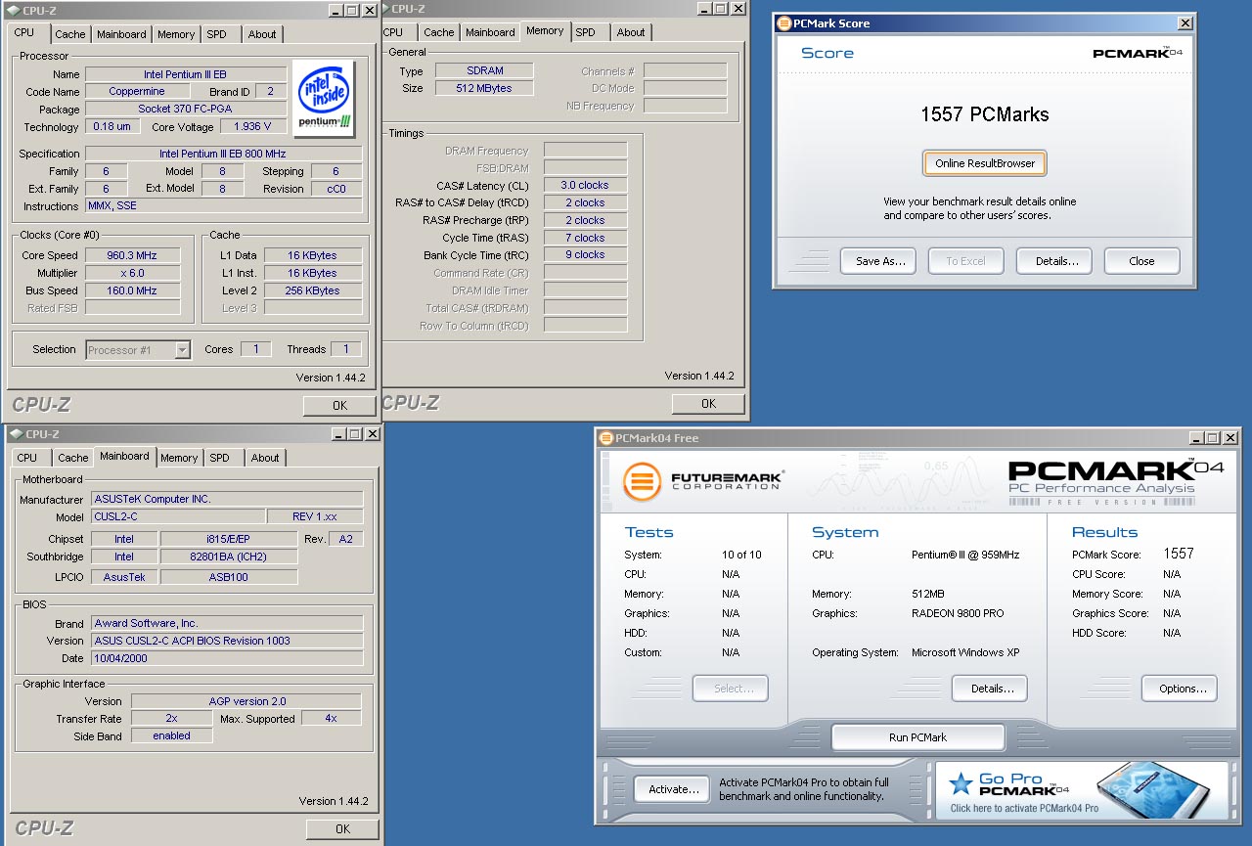Click the Core Voltage 1.936 V field
The width and height of the screenshot is (1252, 846).
point(253,126)
